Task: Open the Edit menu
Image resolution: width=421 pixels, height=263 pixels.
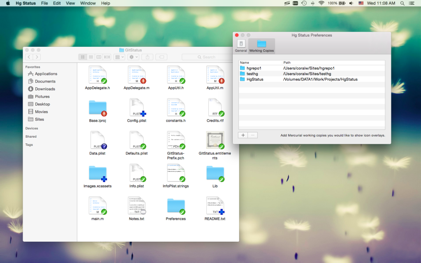Action: pyautogui.click(x=57, y=3)
